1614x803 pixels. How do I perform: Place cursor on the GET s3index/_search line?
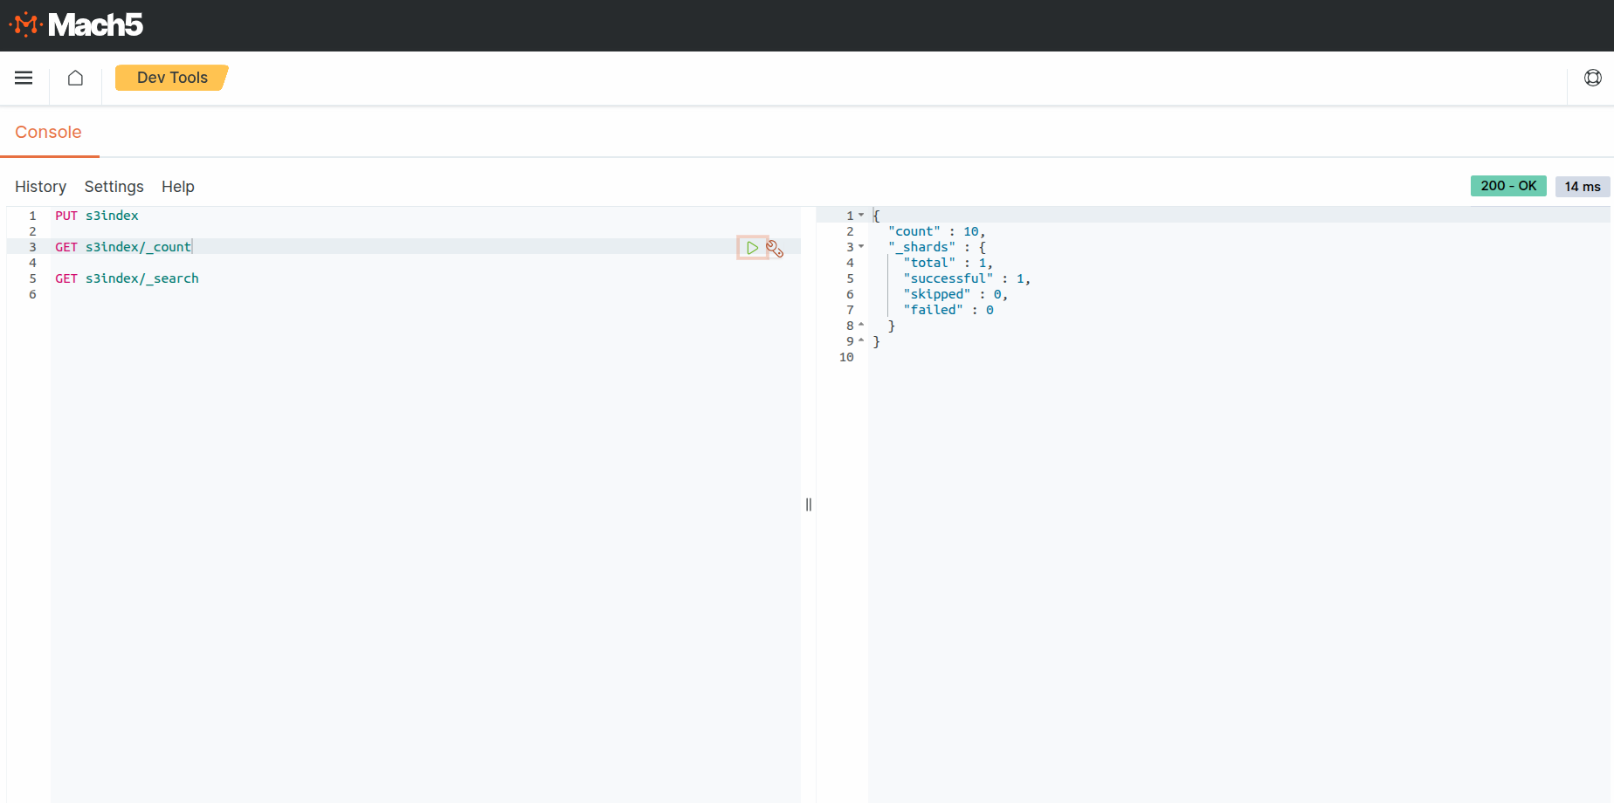[x=142, y=278]
